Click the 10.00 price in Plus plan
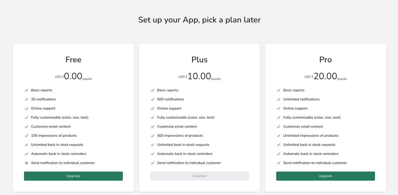This screenshot has width=398, height=195. pos(199,76)
